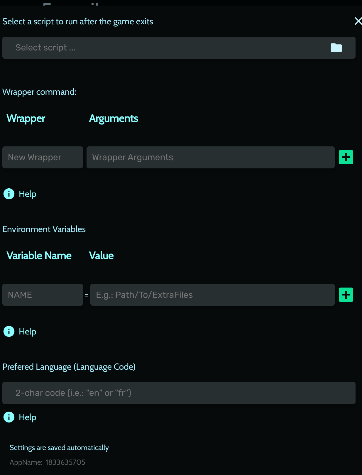Focus the NAME variable input
The height and width of the screenshot is (475, 362).
coord(43,295)
